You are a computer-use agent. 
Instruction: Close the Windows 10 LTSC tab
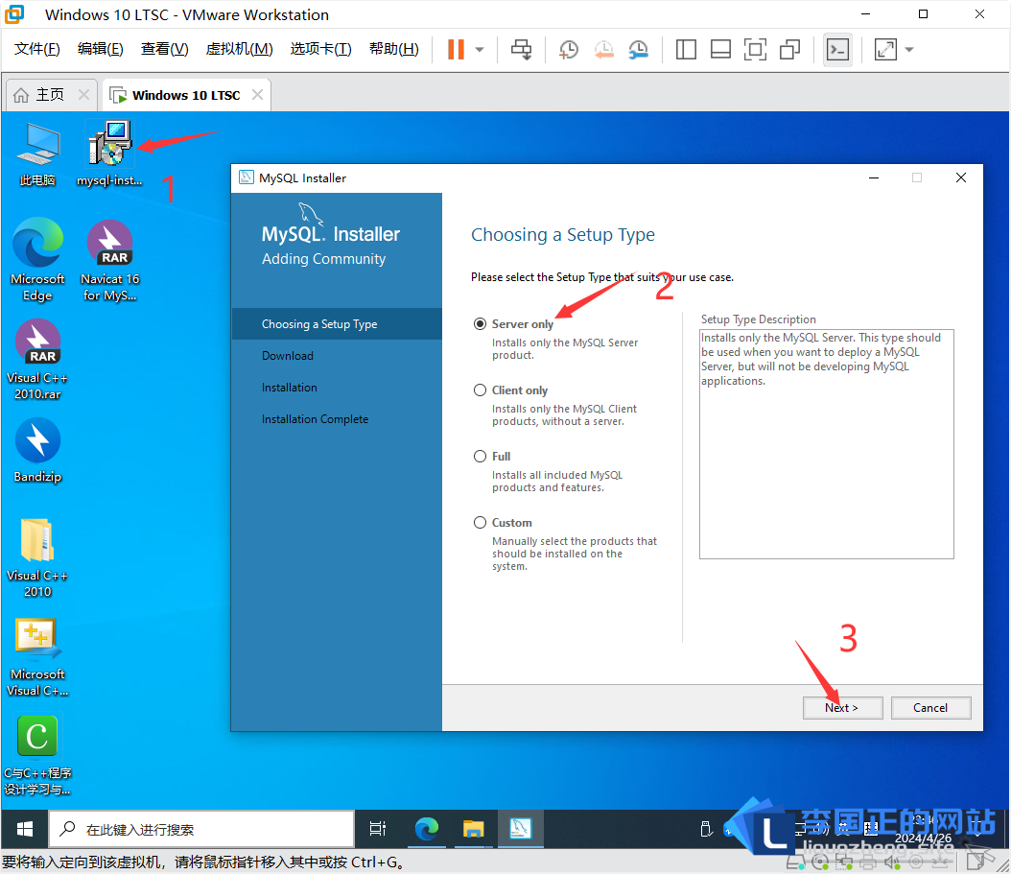click(x=257, y=95)
